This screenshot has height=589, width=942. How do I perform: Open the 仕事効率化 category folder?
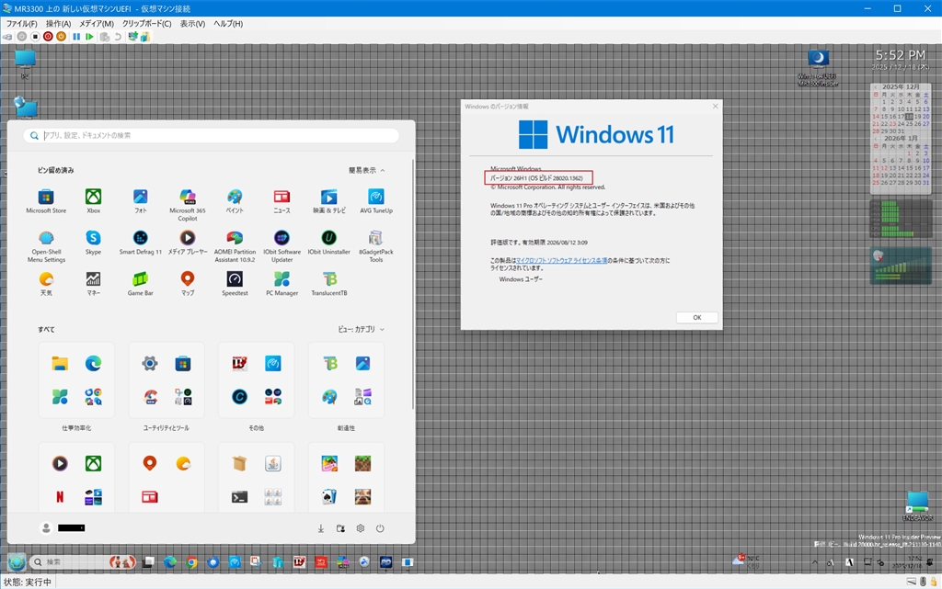(76, 380)
